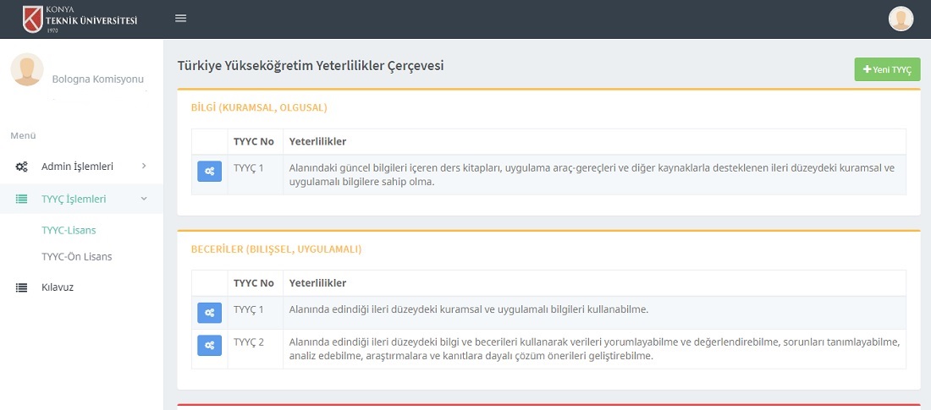Click the BECERİLER (BILIŞSEL, UYGULAMALI) section heading
Screen dimensions: 931x410
click(276, 249)
